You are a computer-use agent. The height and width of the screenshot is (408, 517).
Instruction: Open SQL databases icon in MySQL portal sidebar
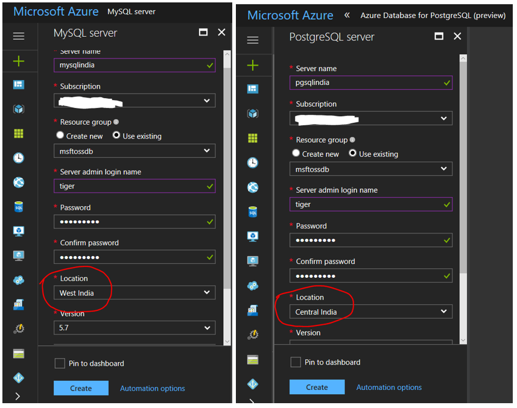click(x=19, y=207)
